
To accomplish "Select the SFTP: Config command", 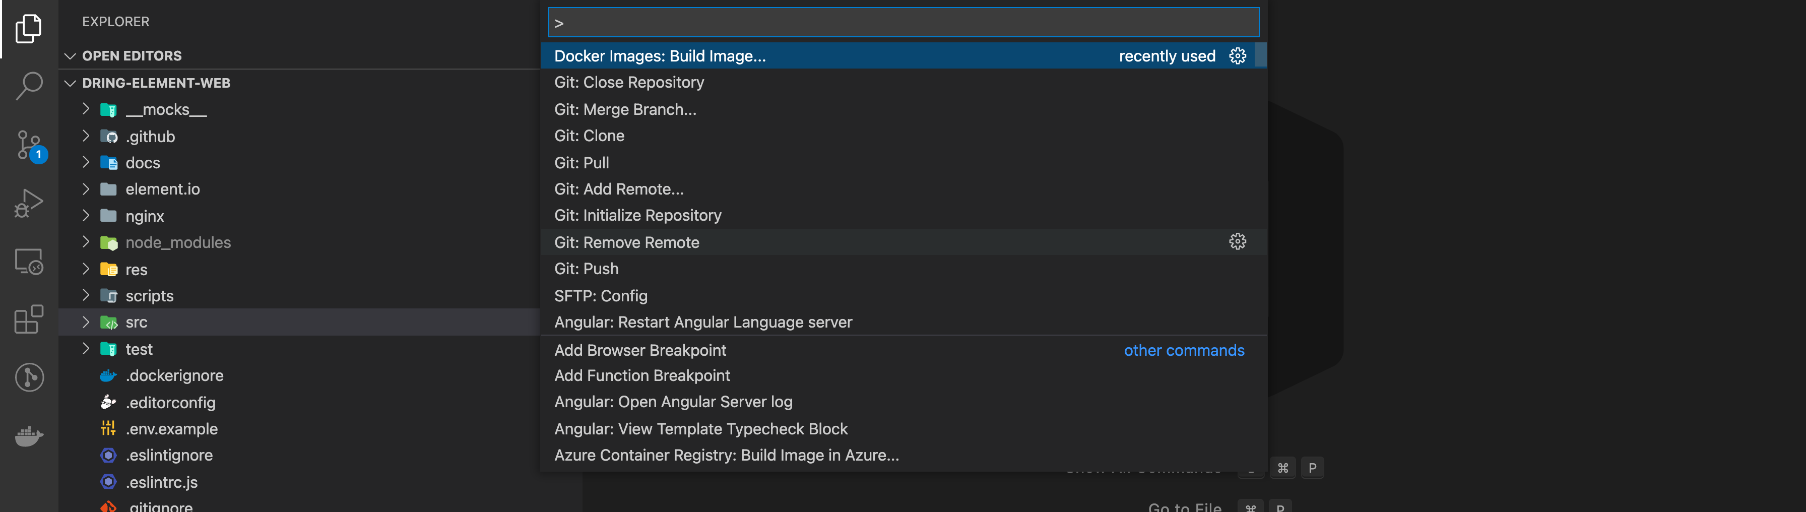I will coord(600,296).
